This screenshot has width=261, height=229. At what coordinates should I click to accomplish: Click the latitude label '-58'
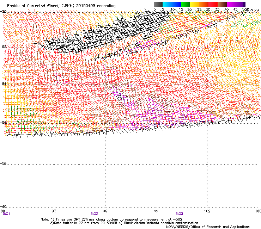click(3, 163)
